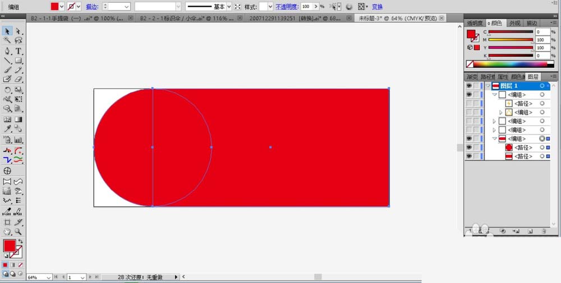Screen dimensions: 561x283
Task: Select the Eyedropper tool
Action: 7,129
